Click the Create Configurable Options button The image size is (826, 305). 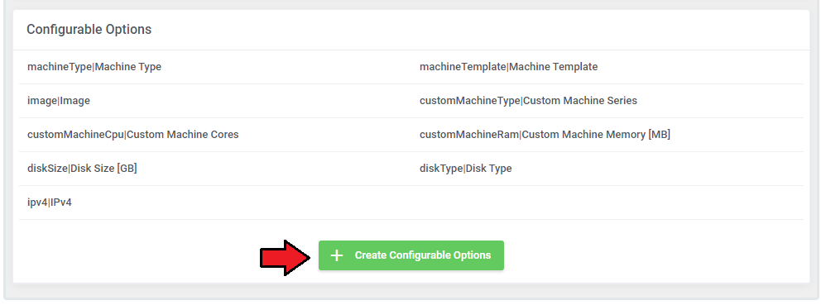click(x=411, y=255)
